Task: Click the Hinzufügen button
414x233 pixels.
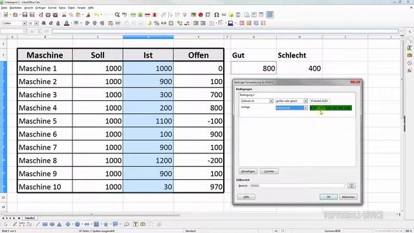Action: tap(248, 172)
